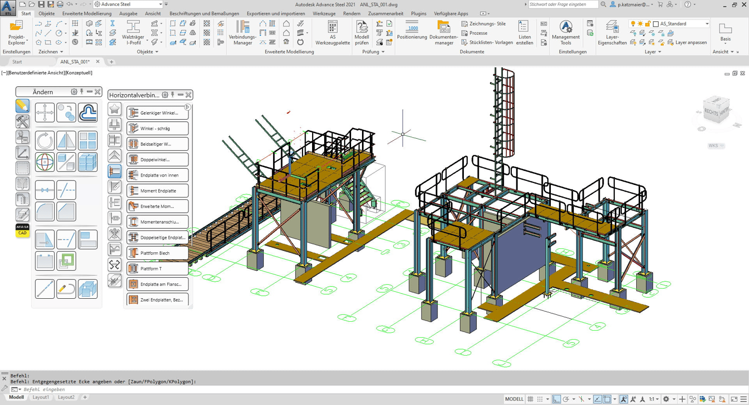Toggle ortho mode in status bar
749x405 pixels.
coord(557,400)
